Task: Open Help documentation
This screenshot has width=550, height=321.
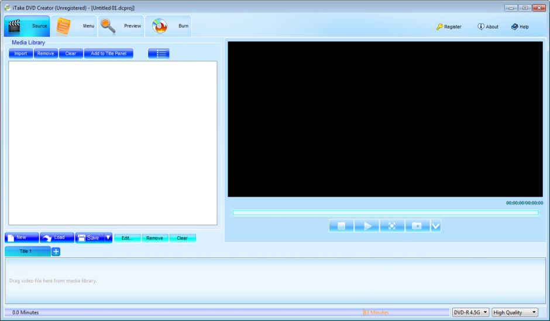Action: tap(520, 27)
